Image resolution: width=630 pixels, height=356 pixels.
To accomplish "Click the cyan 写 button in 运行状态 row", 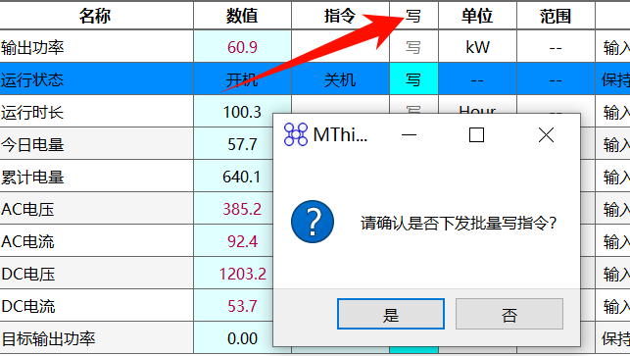I will 413,79.
